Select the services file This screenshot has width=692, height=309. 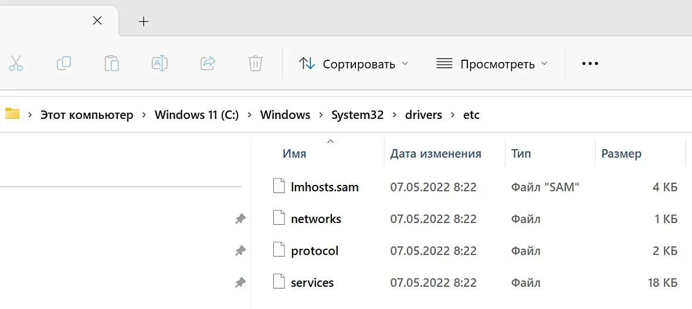click(312, 283)
